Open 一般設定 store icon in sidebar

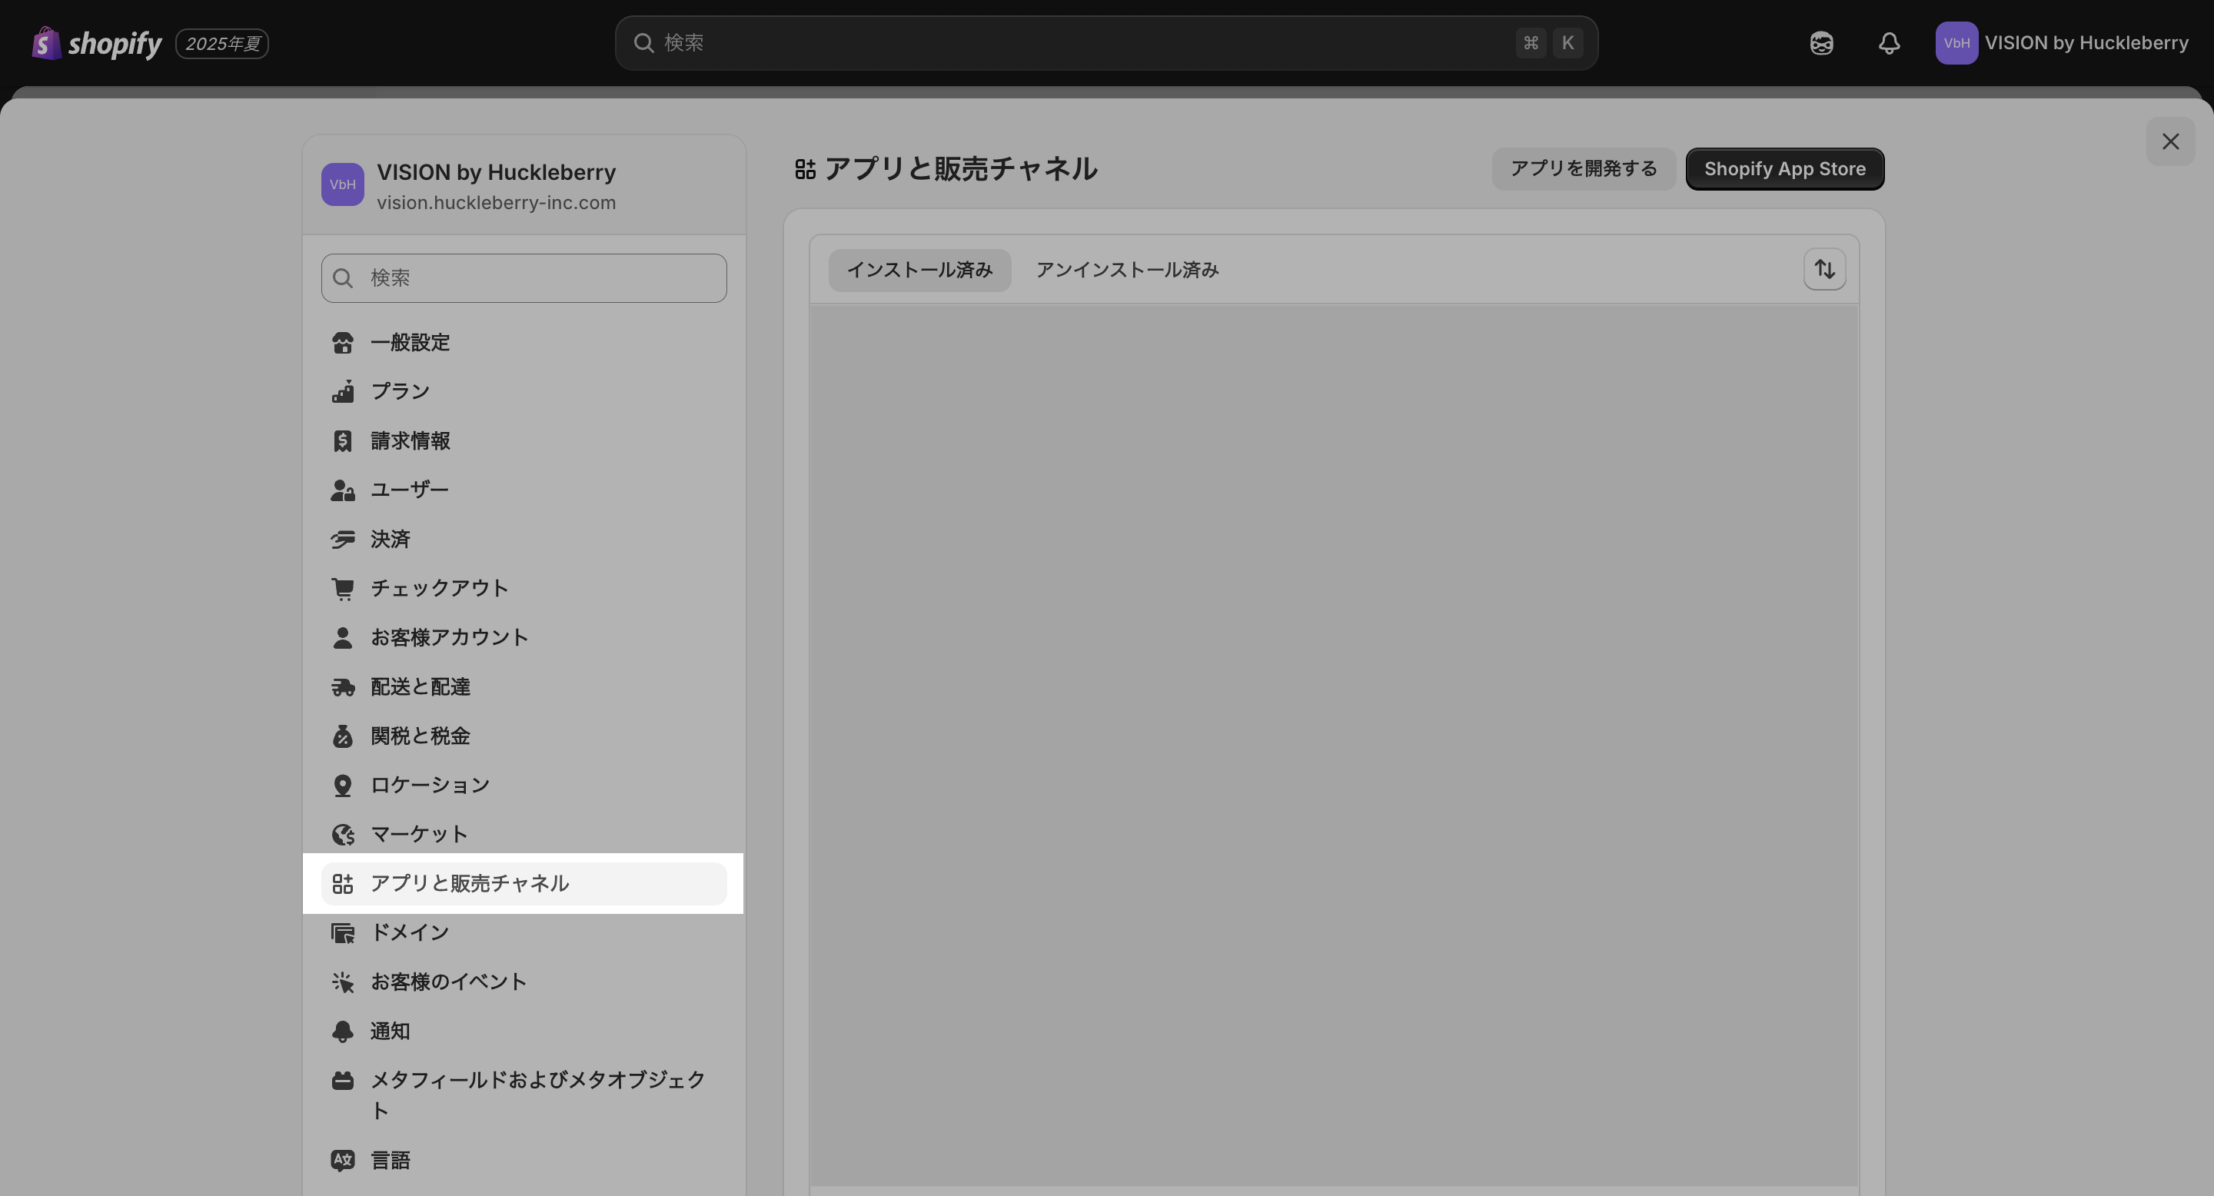click(343, 343)
